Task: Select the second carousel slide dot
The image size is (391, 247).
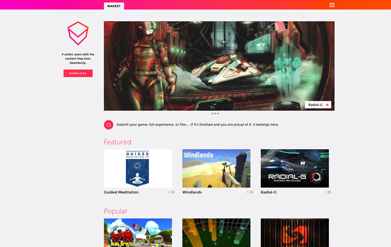Action: pos(215,114)
